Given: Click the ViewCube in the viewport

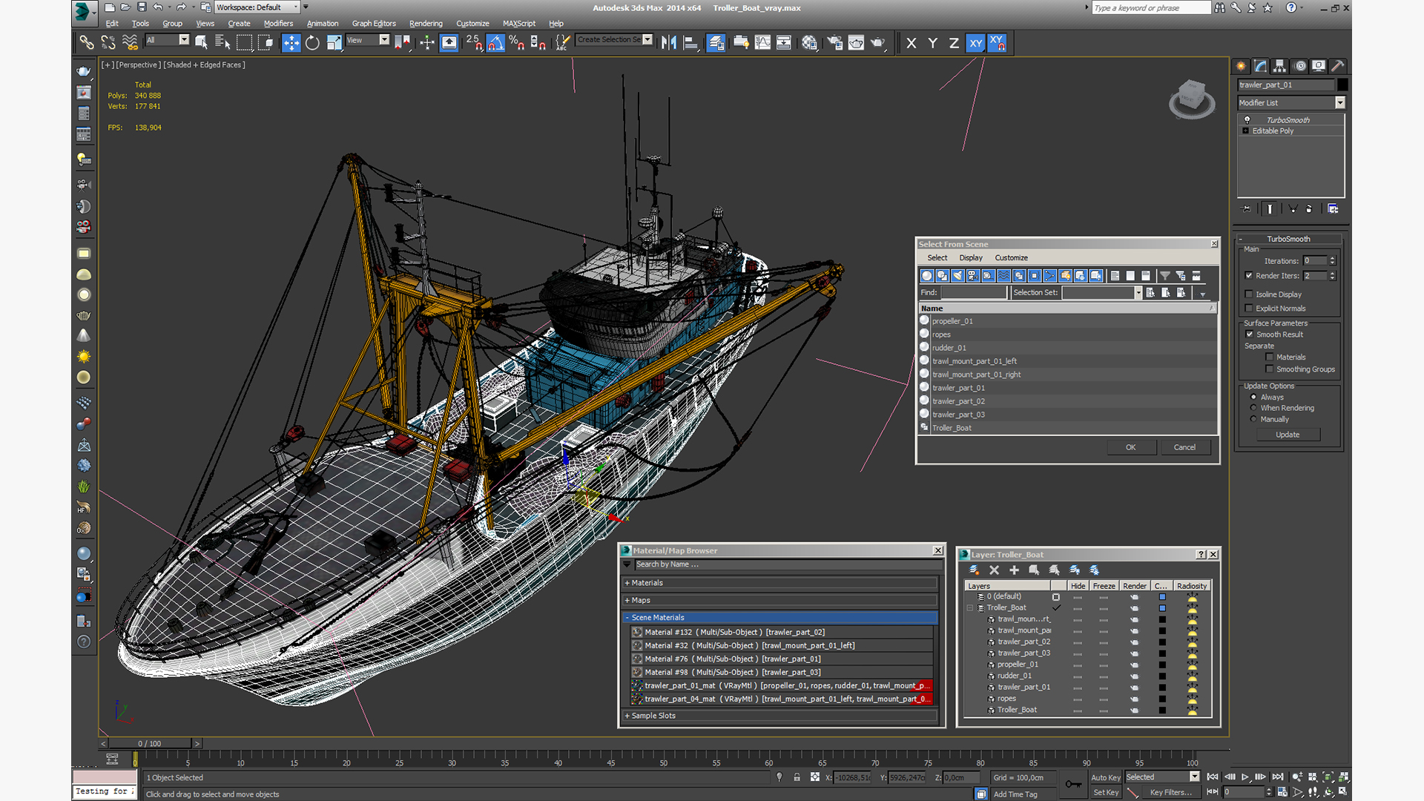Looking at the screenshot, I should point(1192,99).
